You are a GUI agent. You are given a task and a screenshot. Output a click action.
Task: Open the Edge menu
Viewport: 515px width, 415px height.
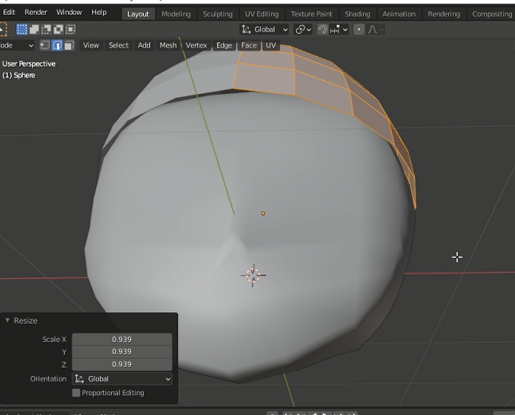[x=224, y=46]
